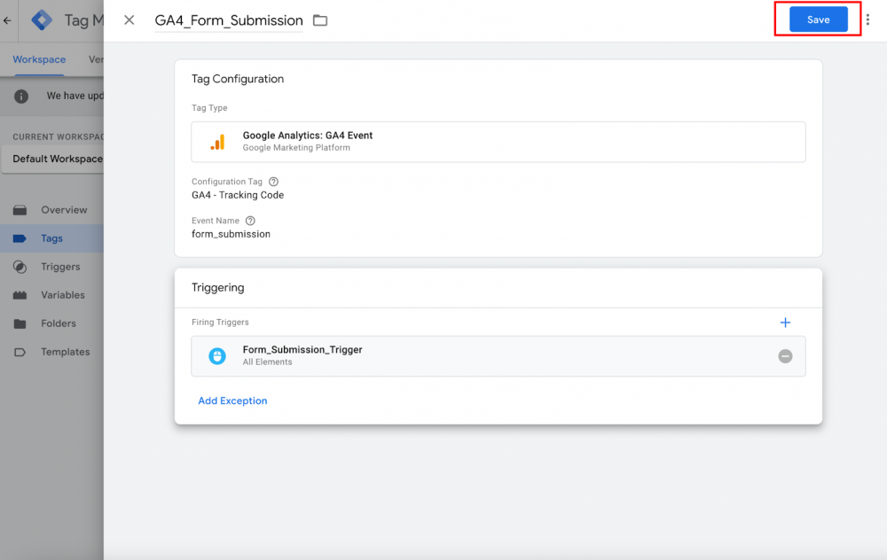Image resolution: width=887 pixels, height=560 pixels.
Task: Click the All Elements trigger subtitle
Action: (x=268, y=362)
